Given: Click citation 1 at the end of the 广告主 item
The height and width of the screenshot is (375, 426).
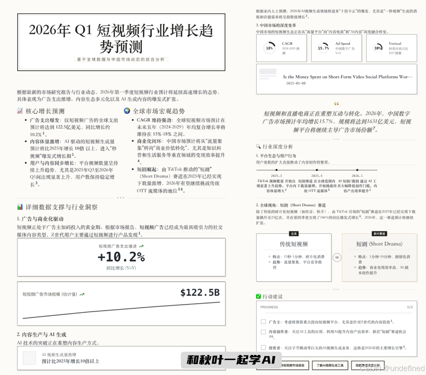Looking at the screenshot, I should pos(392,321).
